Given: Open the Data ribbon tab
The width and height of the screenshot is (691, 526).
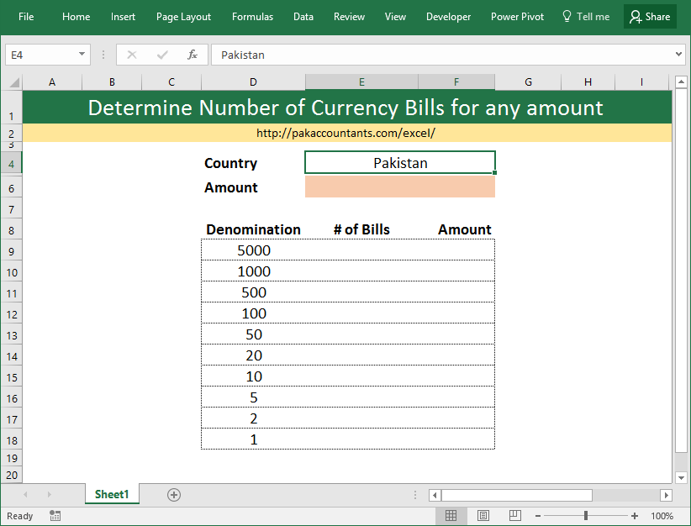Looking at the screenshot, I should [303, 17].
